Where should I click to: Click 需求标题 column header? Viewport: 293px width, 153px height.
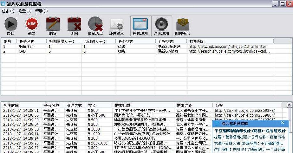point(143,105)
